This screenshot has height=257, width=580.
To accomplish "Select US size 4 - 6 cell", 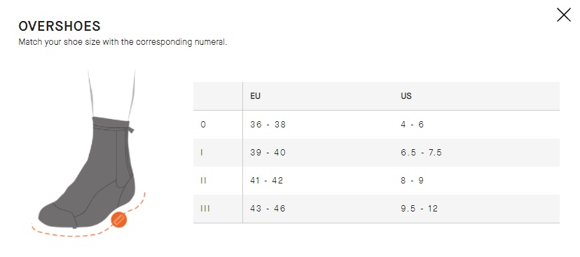I will point(412,124).
